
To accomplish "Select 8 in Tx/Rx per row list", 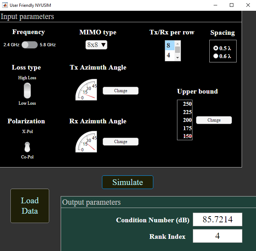I will tap(169, 46).
